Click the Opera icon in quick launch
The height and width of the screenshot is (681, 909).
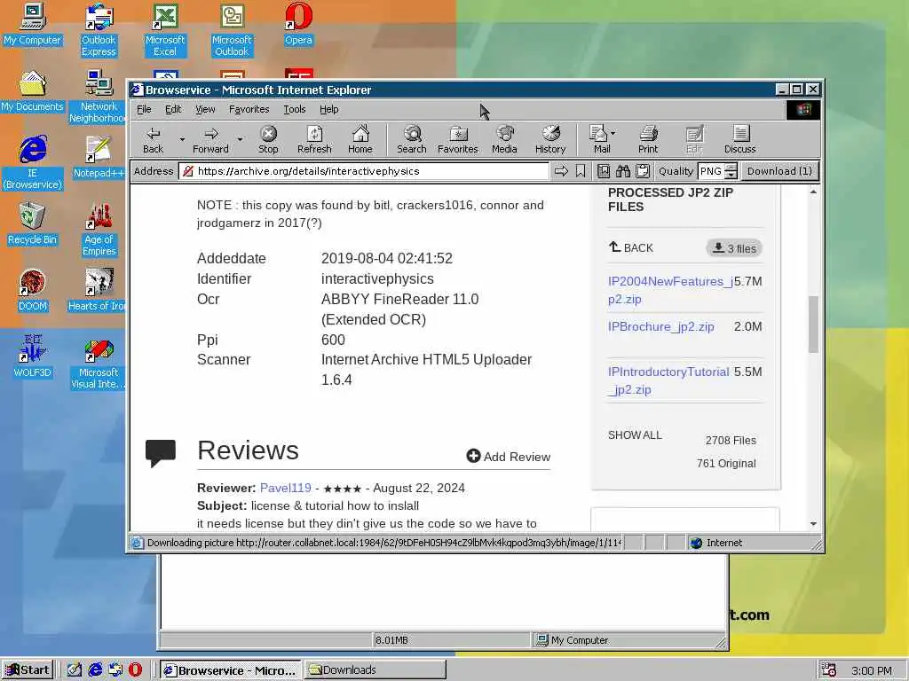point(135,670)
